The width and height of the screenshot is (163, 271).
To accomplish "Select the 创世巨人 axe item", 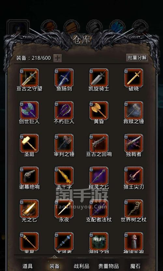I will [x=29, y=110].
